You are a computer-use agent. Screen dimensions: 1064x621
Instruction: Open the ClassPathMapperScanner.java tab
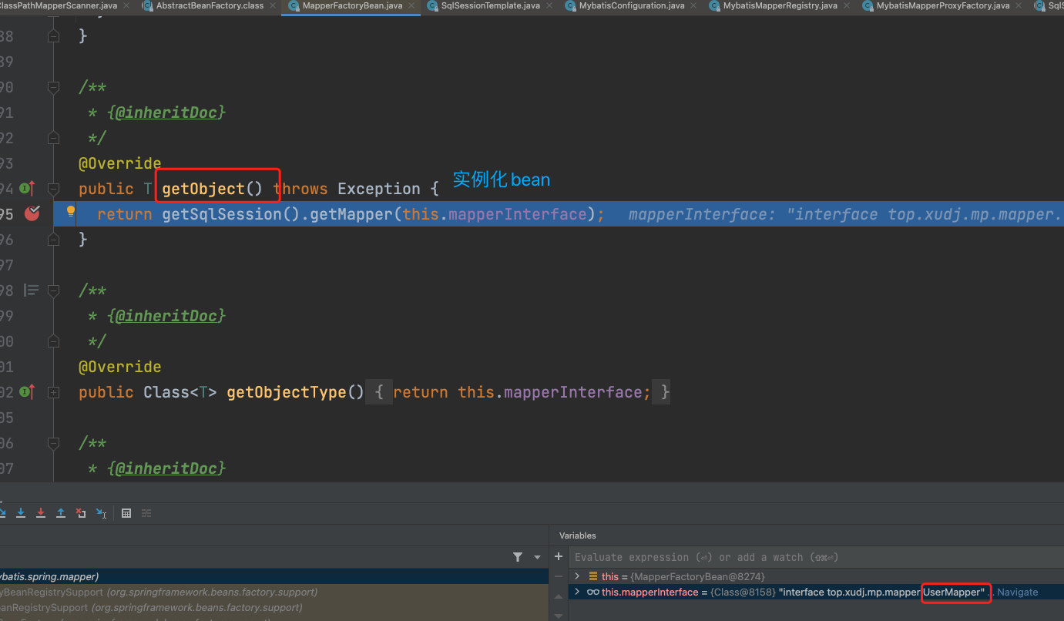[59, 5]
